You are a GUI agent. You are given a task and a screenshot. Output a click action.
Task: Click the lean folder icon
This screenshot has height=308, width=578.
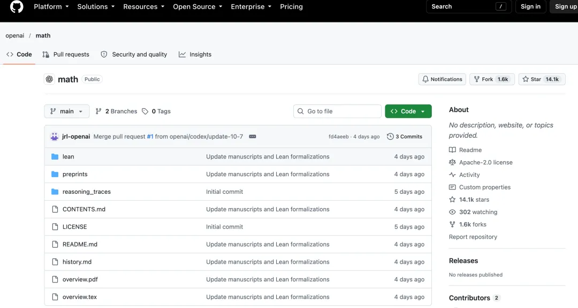click(x=55, y=156)
